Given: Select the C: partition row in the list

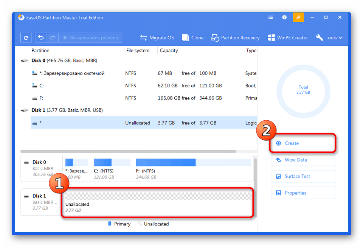Looking at the screenshot, I should click(x=144, y=85).
